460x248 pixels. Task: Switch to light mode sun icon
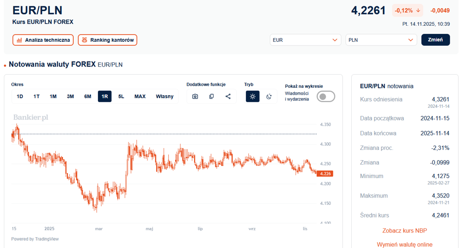pos(252,97)
